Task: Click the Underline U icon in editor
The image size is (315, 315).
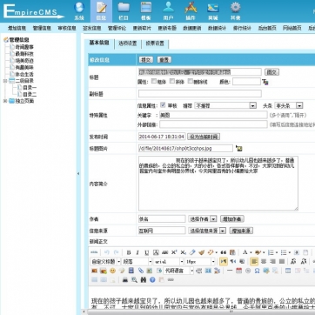Action: pos(147,252)
